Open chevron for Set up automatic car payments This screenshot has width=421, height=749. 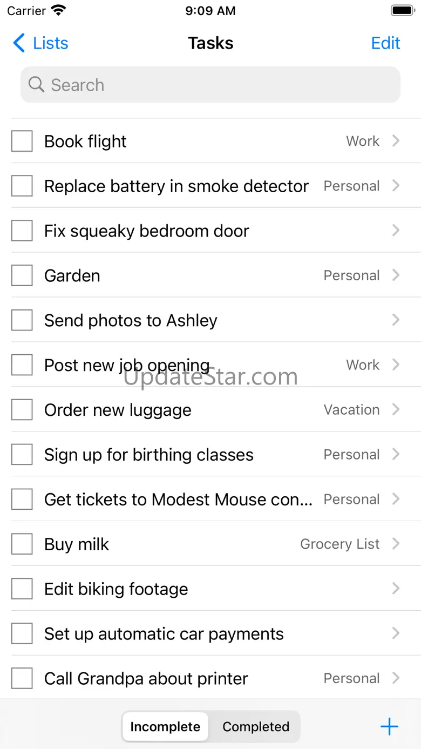click(x=396, y=633)
